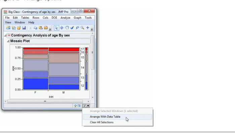Select the tan M age-15 mosaic cell
235x133 pixels.
point(64,58)
